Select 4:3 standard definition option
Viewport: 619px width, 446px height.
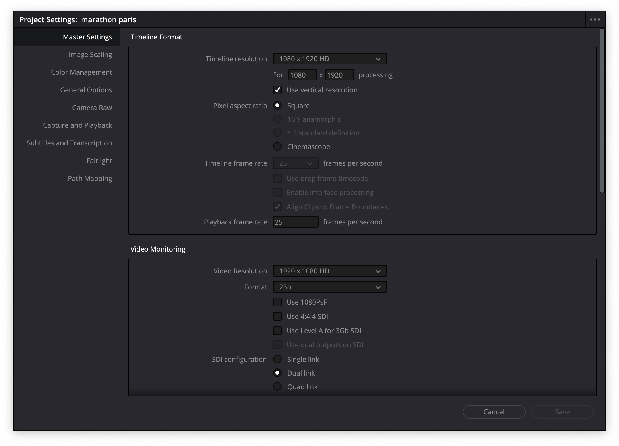click(x=277, y=133)
